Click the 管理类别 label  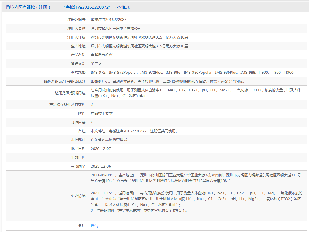(x=78, y=64)
